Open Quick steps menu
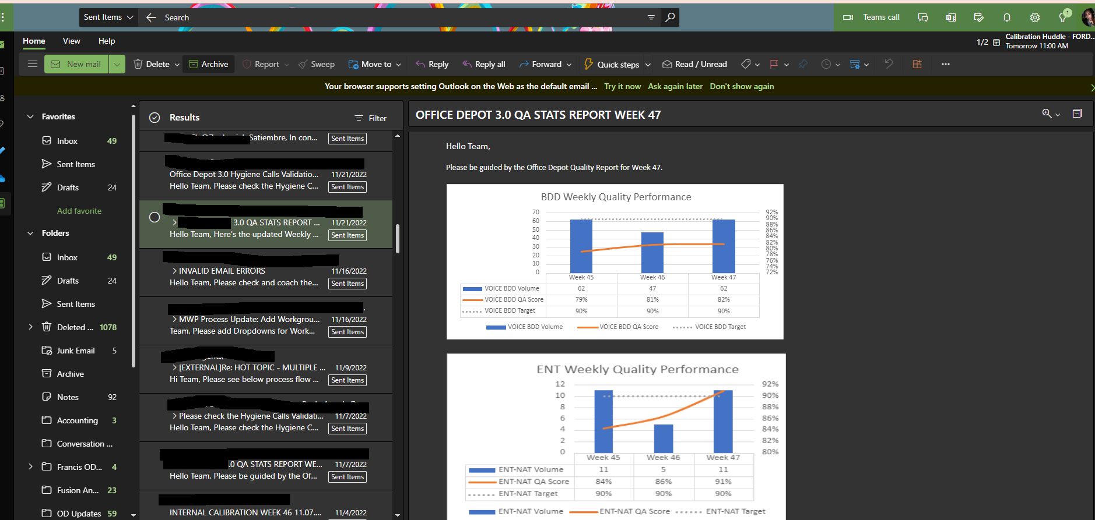Viewport: 1095px width, 520px height. (x=617, y=64)
